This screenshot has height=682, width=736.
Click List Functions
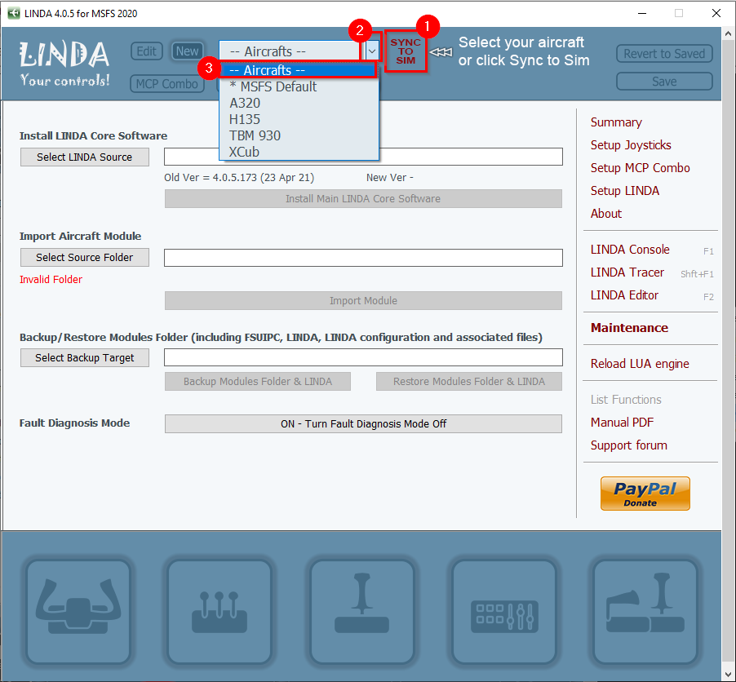click(x=626, y=400)
